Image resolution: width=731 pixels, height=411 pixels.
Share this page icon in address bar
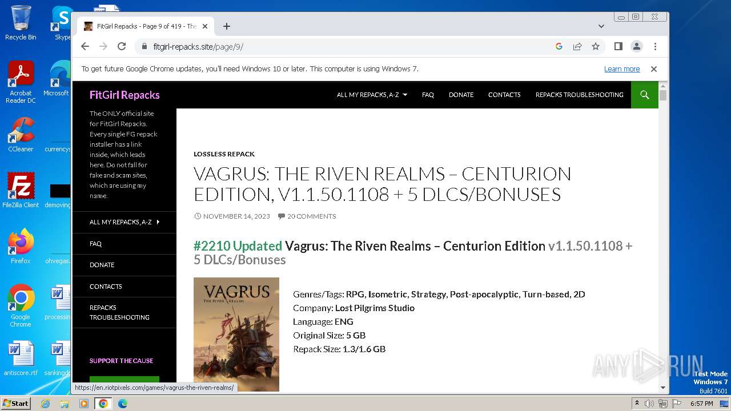click(577, 46)
